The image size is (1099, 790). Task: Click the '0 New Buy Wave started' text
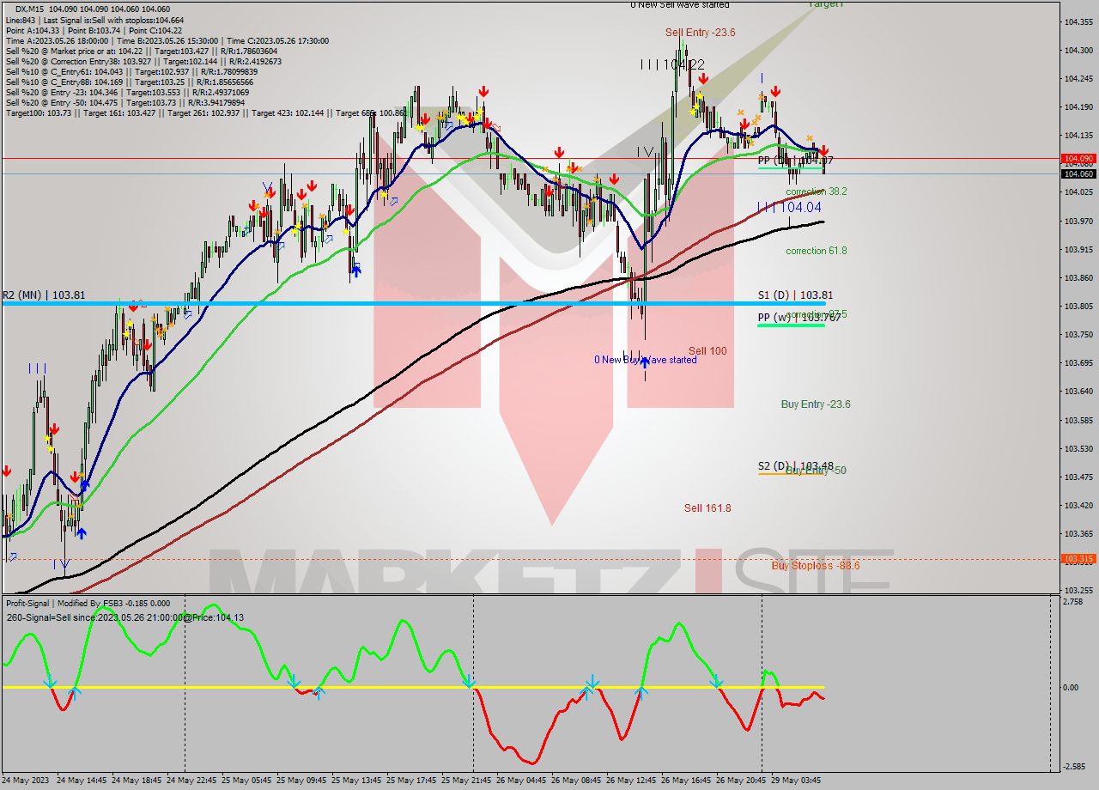(x=646, y=360)
